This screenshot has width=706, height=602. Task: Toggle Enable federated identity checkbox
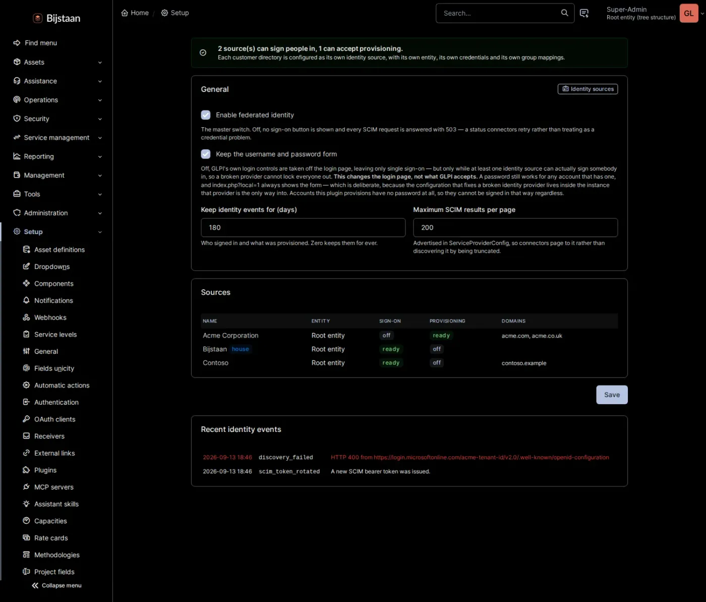point(206,115)
